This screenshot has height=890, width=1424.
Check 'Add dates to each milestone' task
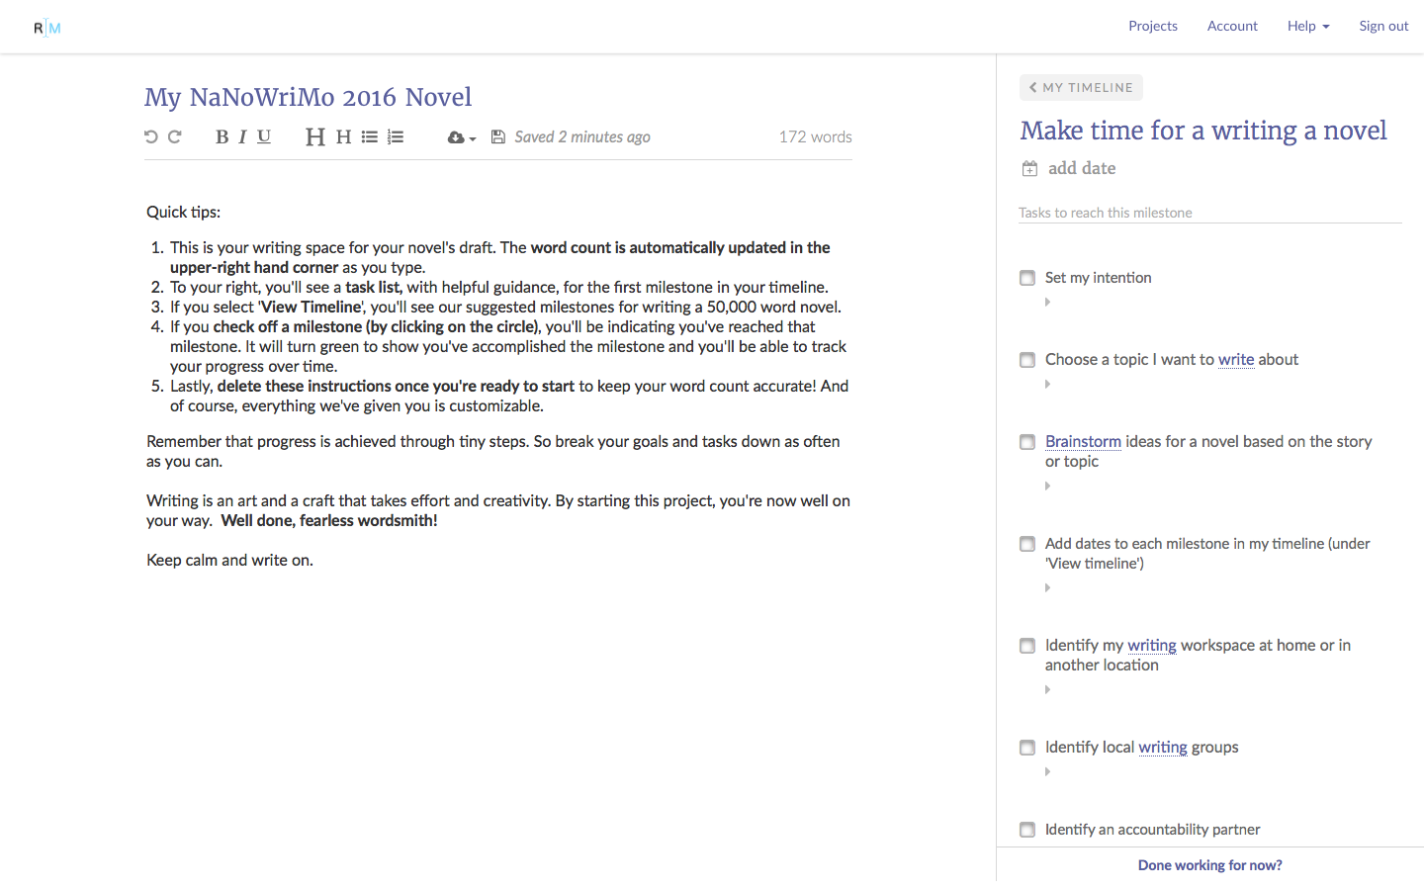(x=1027, y=544)
